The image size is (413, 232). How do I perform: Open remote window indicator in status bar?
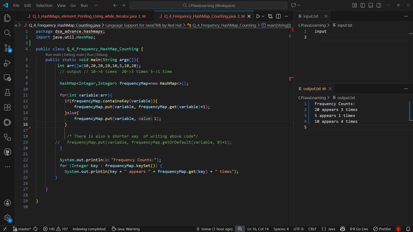[5, 229]
